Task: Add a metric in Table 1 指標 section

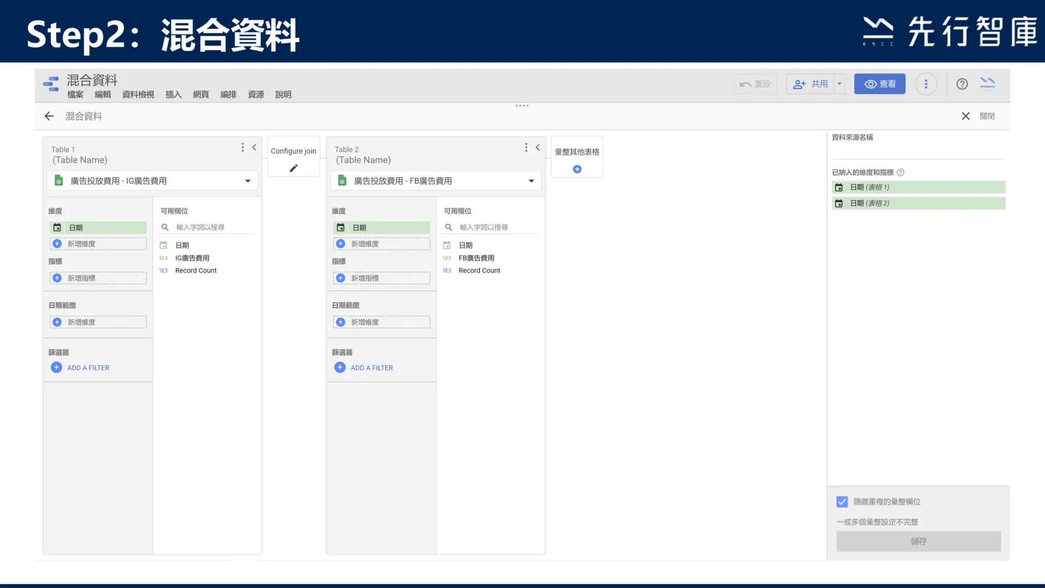Action: 99,278
